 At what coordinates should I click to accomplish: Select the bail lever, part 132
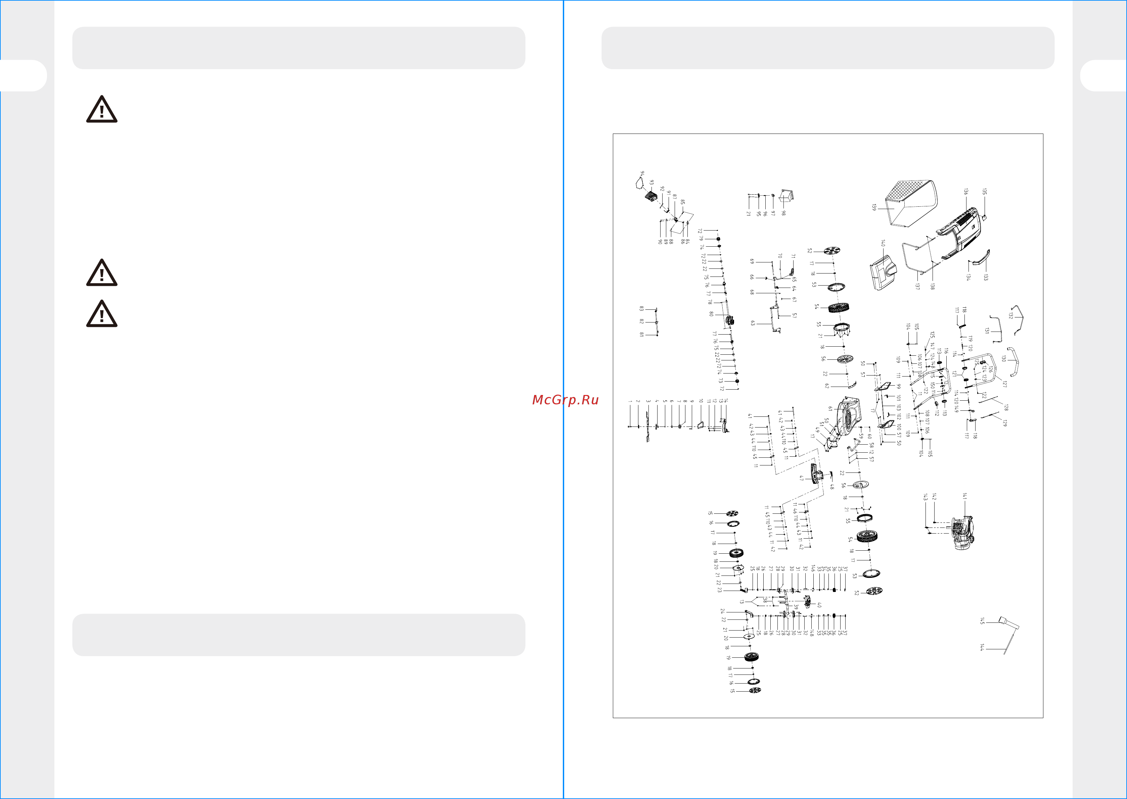coord(1017,320)
